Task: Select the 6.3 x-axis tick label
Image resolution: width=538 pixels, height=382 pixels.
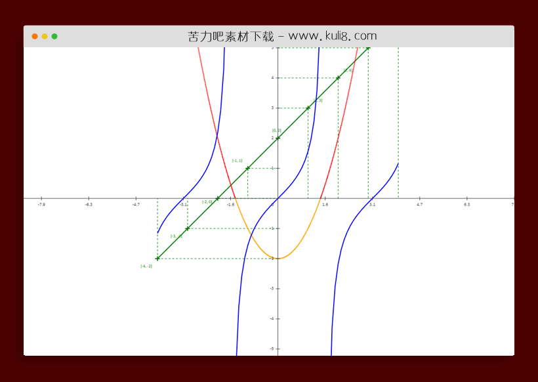Action: pos(466,205)
